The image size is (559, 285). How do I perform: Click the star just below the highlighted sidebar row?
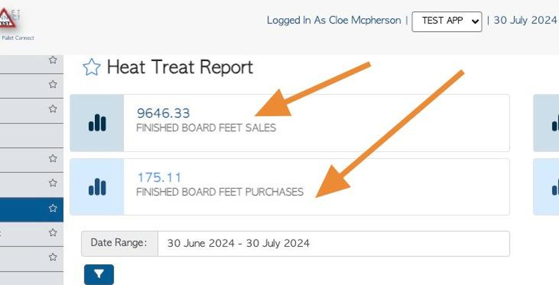tap(53, 232)
